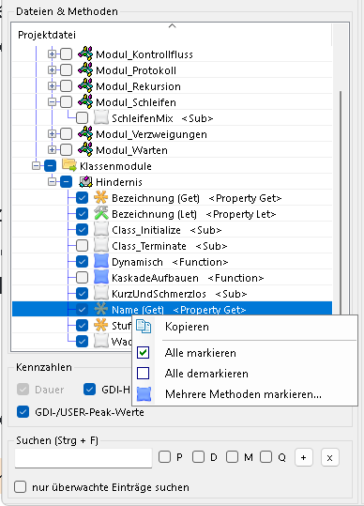Screen dimensions: 364x506
Task: Toggle the Klassenmodule tri-state checkbox
Action: coord(50,165)
